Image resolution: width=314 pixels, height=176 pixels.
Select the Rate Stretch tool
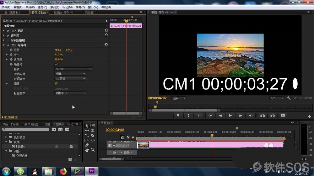[x=87, y=136]
